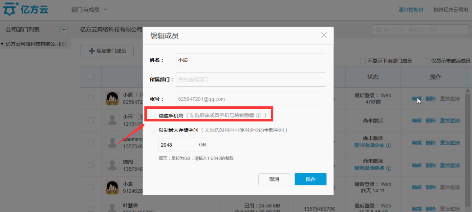Click the 退出控制台 link

pyautogui.click(x=411, y=10)
